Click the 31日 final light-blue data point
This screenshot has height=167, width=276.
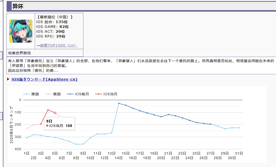click(x=239, y=128)
